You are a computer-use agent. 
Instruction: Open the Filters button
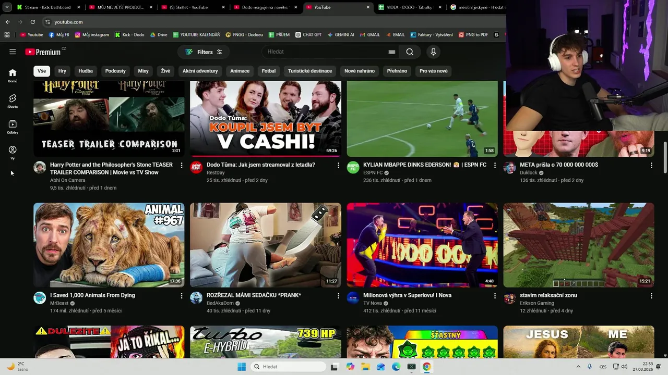coord(204,52)
